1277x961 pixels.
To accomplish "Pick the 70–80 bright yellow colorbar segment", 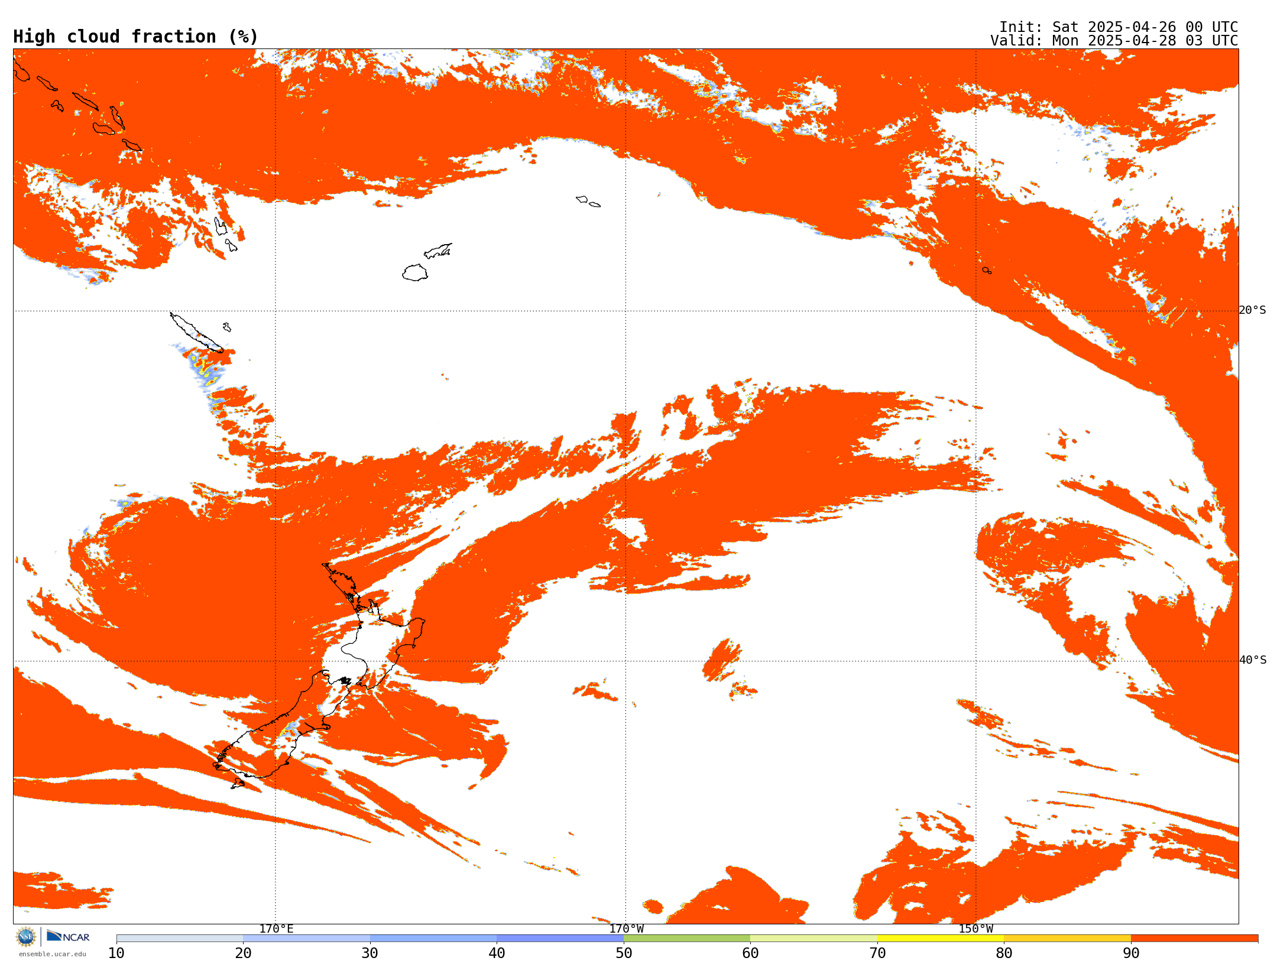I will pos(941,939).
